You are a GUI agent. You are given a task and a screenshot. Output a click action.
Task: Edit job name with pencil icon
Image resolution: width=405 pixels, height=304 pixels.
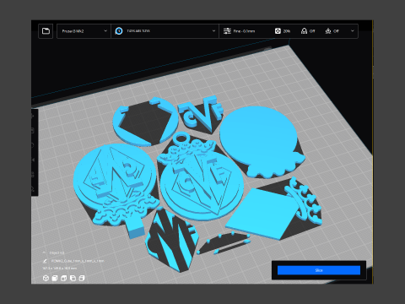pos(45,261)
